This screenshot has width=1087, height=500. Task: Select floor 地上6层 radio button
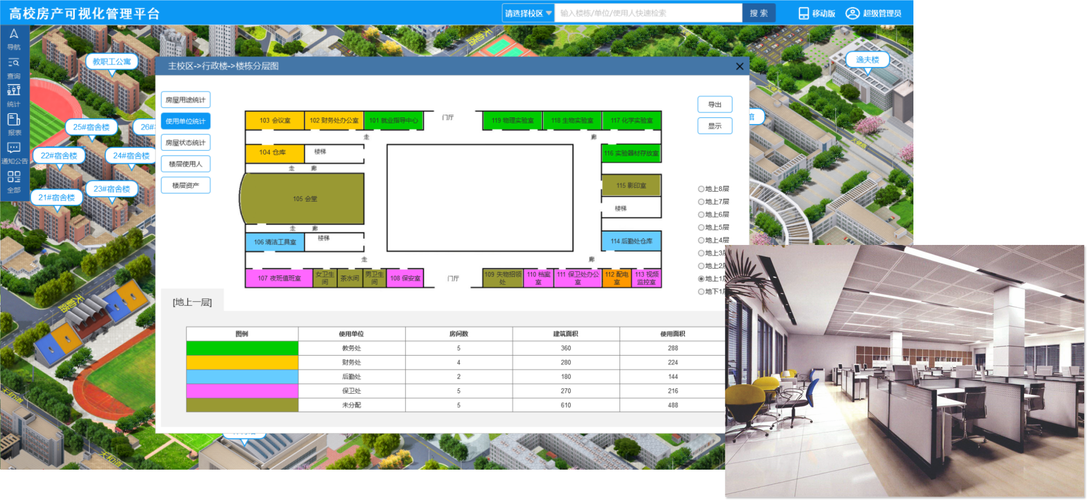click(x=701, y=215)
